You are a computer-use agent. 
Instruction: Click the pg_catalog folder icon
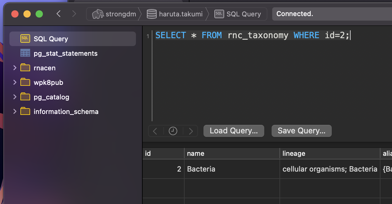point(25,97)
